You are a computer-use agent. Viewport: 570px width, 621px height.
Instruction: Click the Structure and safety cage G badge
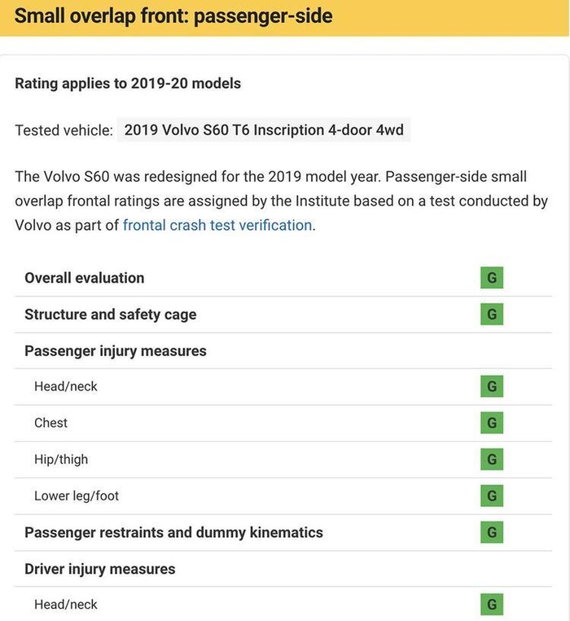coord(491,314)
